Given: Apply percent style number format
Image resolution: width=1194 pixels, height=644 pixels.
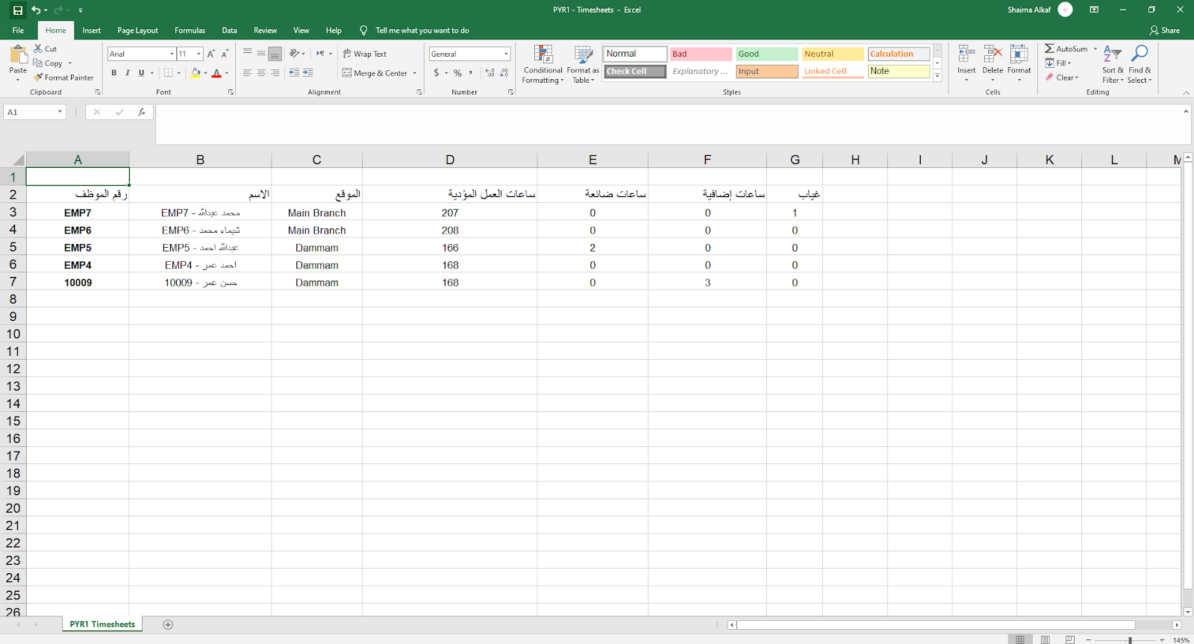Looking at the screenshot, I should point(457,73).
